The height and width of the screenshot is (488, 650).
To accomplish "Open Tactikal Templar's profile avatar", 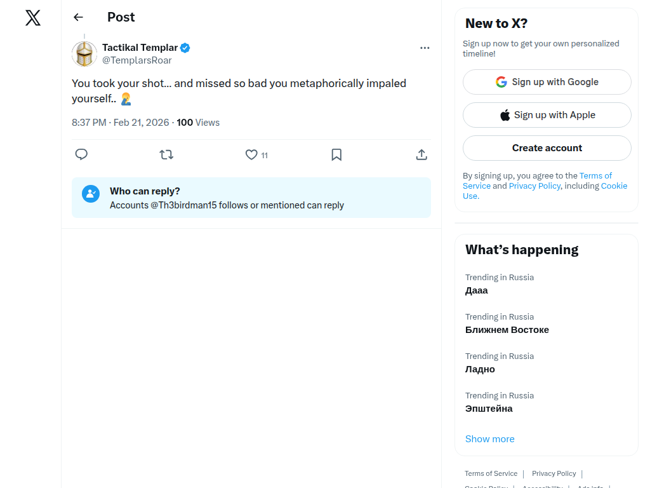I will click(x=84, y=54).
